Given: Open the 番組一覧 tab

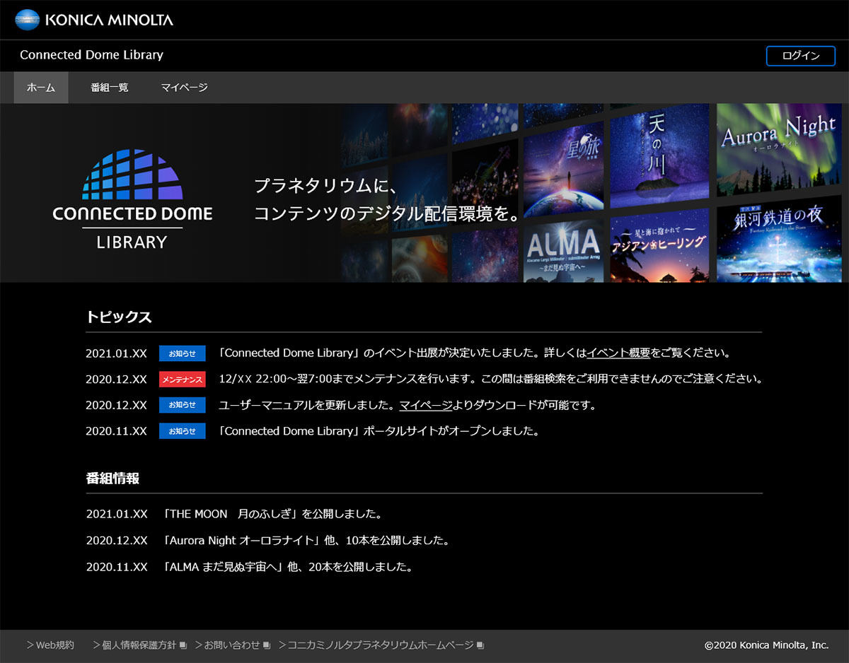Looking at the screenshot, I should (x=110, y=88).
